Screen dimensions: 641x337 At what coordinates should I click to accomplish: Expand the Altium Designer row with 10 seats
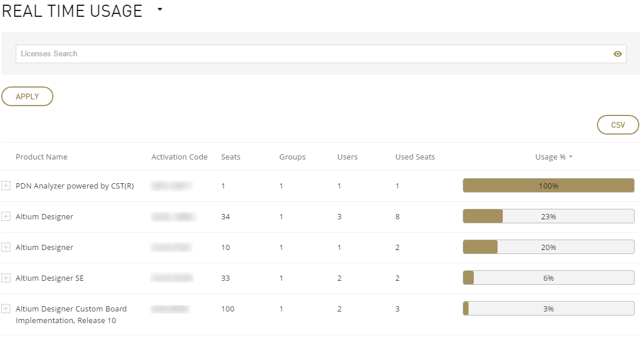coord(6,247)
